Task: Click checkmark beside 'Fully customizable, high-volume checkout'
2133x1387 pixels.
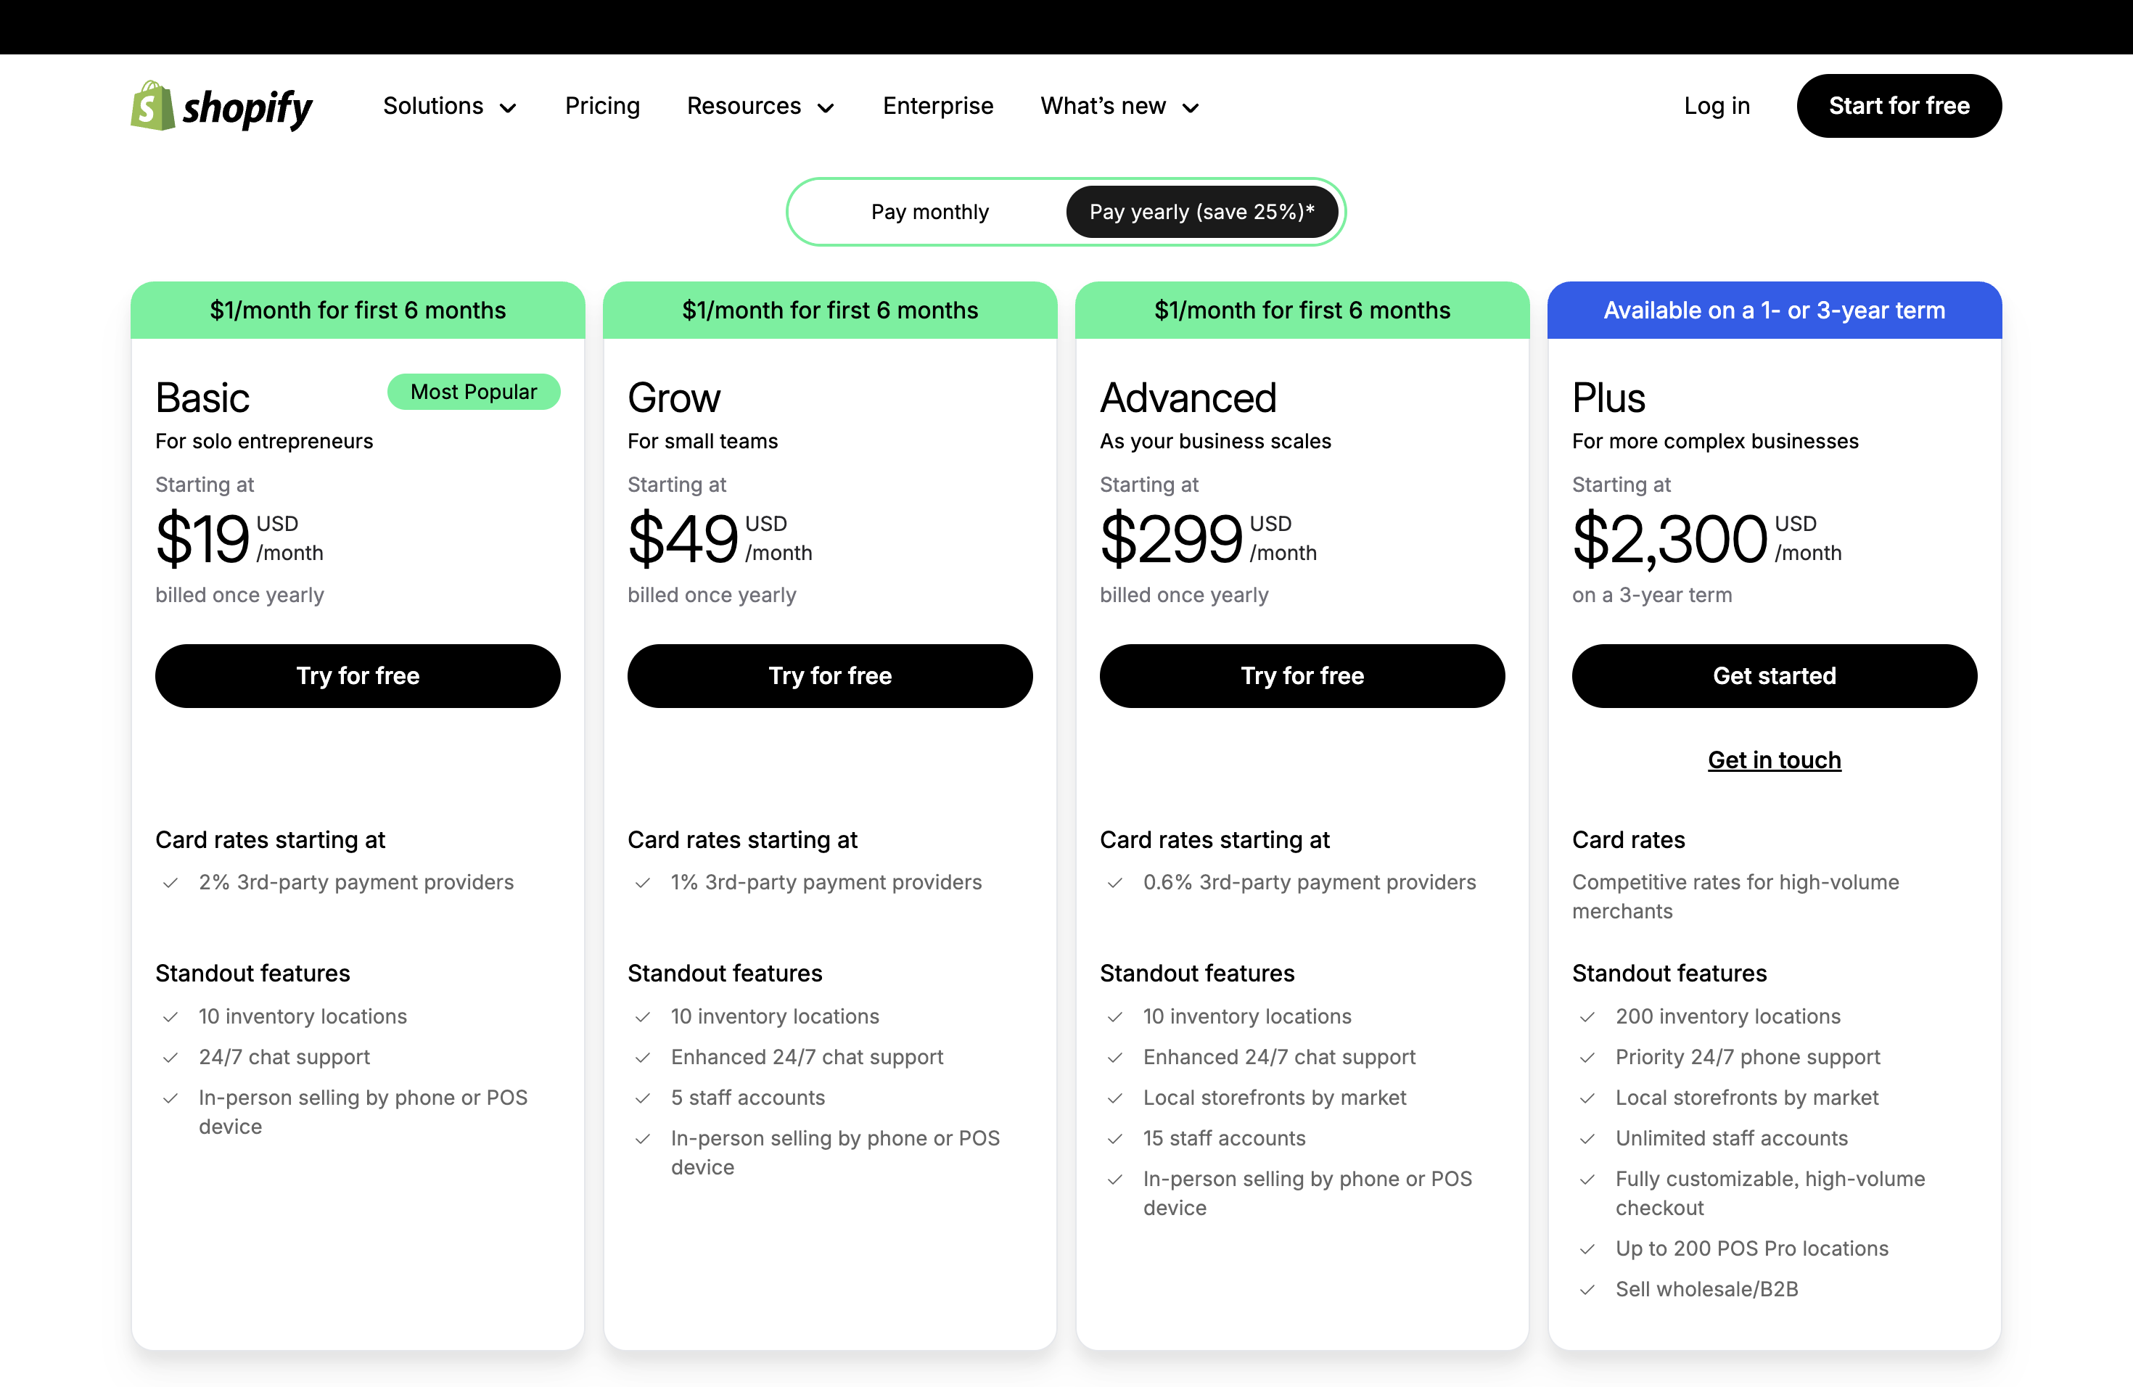Action: click(1587, 1179)
